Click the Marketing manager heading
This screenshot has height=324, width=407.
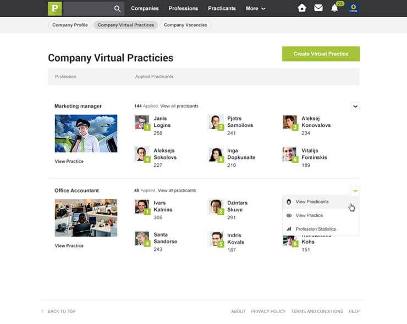(x=78, y=106)
